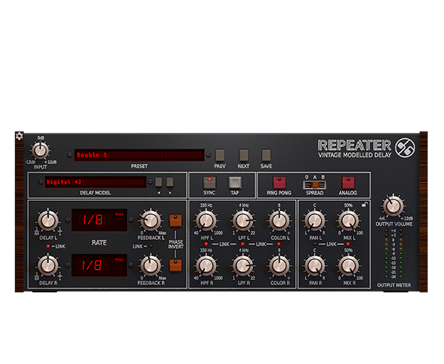The height and width of the screenshot is (364, 444).
Task: Toggle the SYNC button
Action: tap(209, 183)
